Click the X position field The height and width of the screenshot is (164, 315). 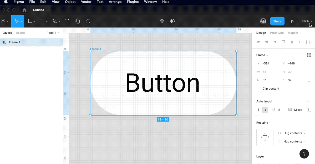tap(268, 63)
